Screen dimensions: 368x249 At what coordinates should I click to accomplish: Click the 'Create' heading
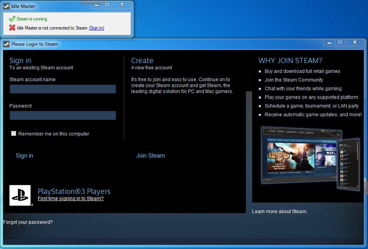click(x=142, y=61)
